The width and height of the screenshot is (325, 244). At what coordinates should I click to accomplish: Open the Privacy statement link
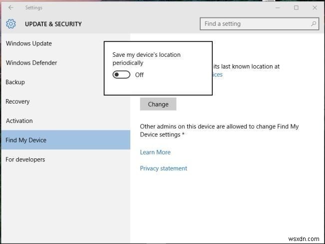pos(163,168)
